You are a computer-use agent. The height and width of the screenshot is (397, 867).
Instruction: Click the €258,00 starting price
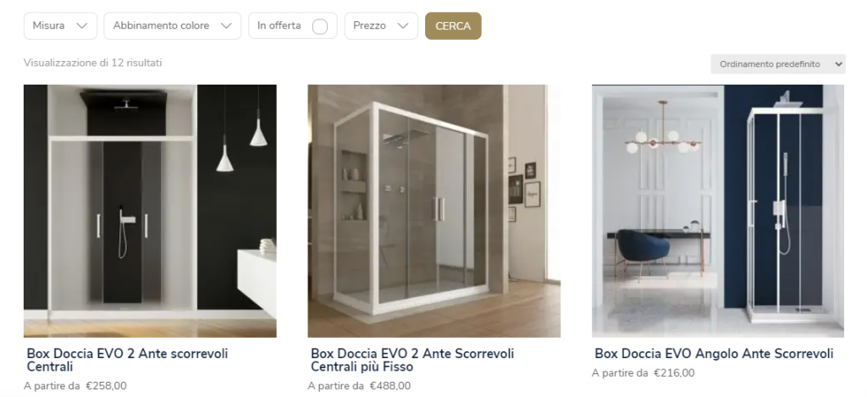tap(106, 386)
